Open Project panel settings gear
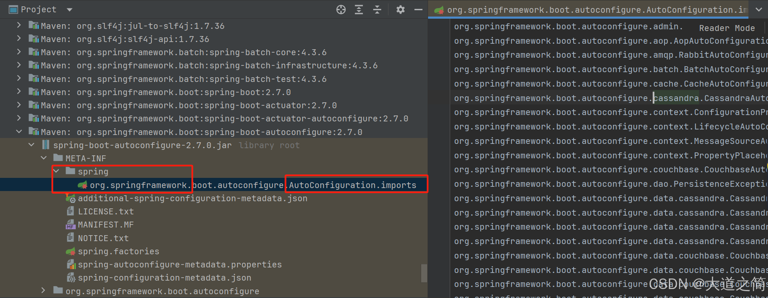The width and height of the screenshot is (768, 298). click(400, 9)
